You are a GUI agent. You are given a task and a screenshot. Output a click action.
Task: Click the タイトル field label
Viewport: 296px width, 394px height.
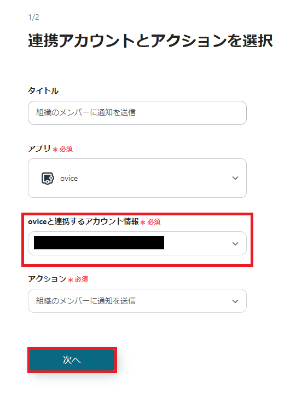[x=43, y=91]
